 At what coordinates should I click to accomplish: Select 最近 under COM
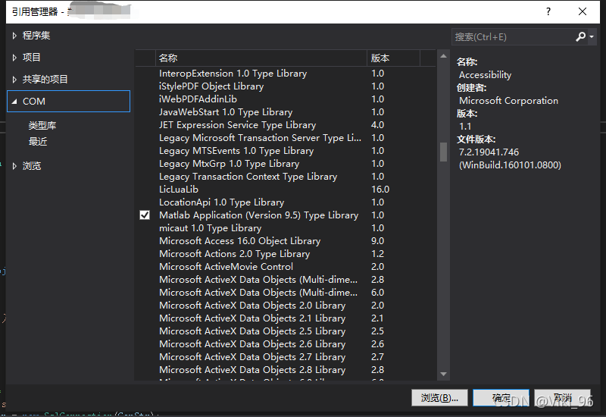(x=38, y=141)
